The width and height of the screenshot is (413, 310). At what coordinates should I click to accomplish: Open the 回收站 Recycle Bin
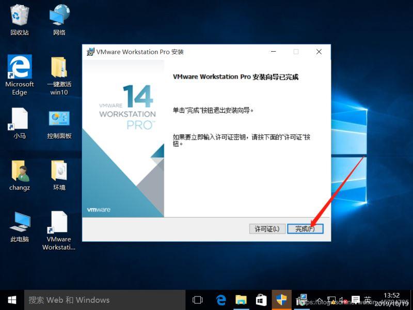pyautogui.click(x=19, y=16)
